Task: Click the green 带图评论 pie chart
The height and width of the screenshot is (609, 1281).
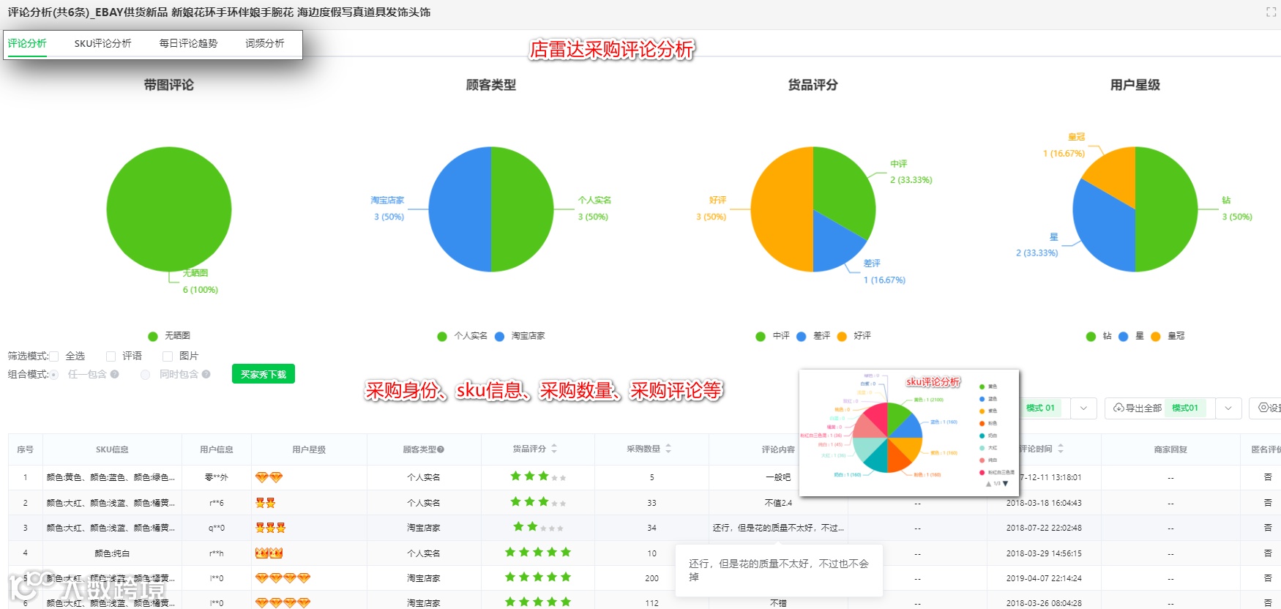Action: click(169, 209)
